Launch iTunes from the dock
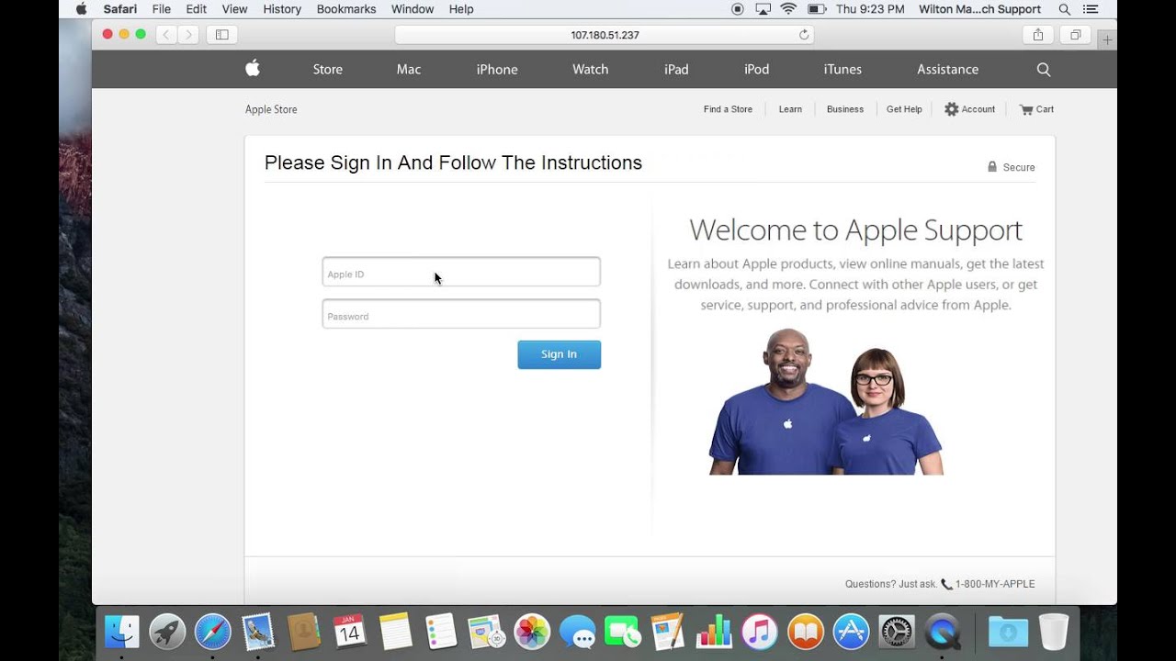The height and width of the screenshot is (661, 1176). coord(760,632)
